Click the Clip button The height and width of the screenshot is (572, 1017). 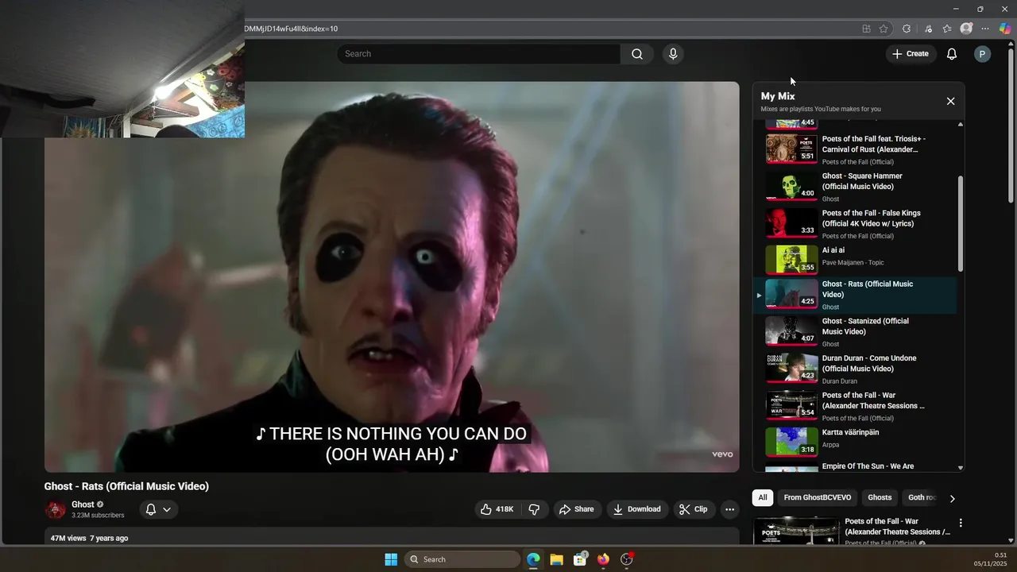[693, 509]
